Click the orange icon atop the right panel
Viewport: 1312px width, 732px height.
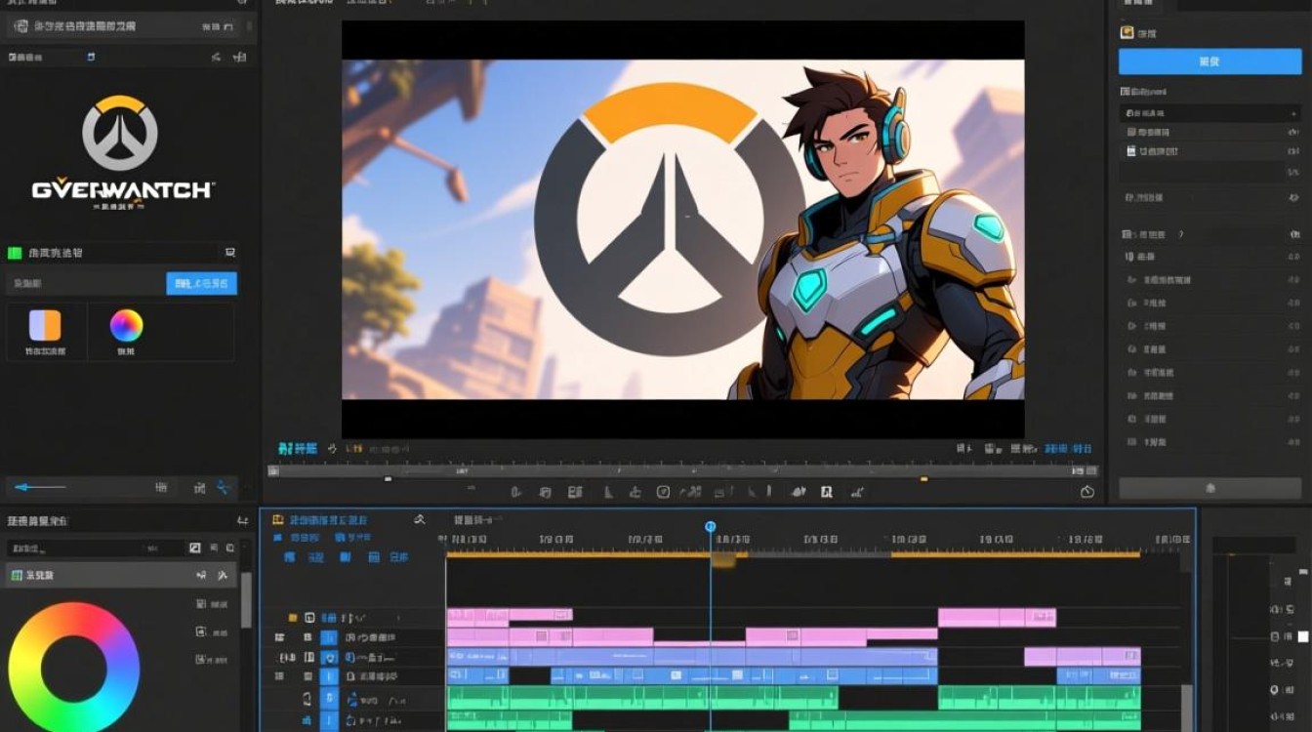[x=1127, y=32]
